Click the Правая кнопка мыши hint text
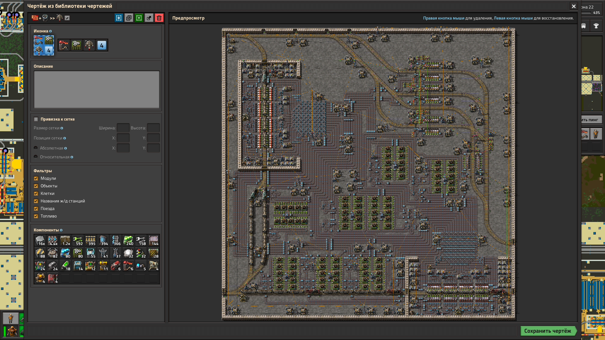The width and height of the screenshot is (605, 340). coord(444,18)
